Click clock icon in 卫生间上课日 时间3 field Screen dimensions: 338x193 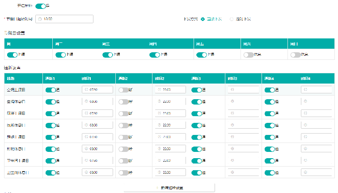232,160
